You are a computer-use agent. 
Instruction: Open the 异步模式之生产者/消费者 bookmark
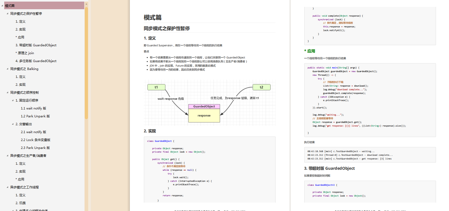click(28, 155)
